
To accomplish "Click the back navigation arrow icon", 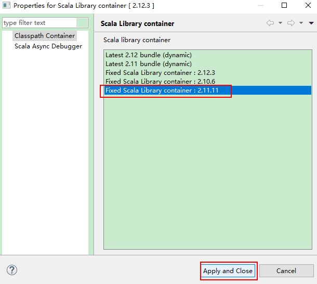I will click(x=270, y=23).
